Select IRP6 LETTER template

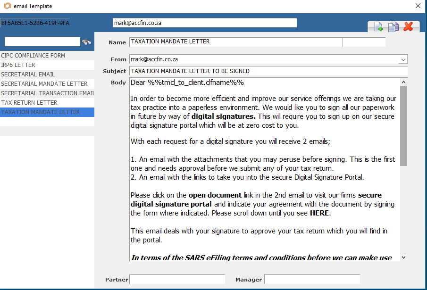pyautogui.click(x=18, y=65)
